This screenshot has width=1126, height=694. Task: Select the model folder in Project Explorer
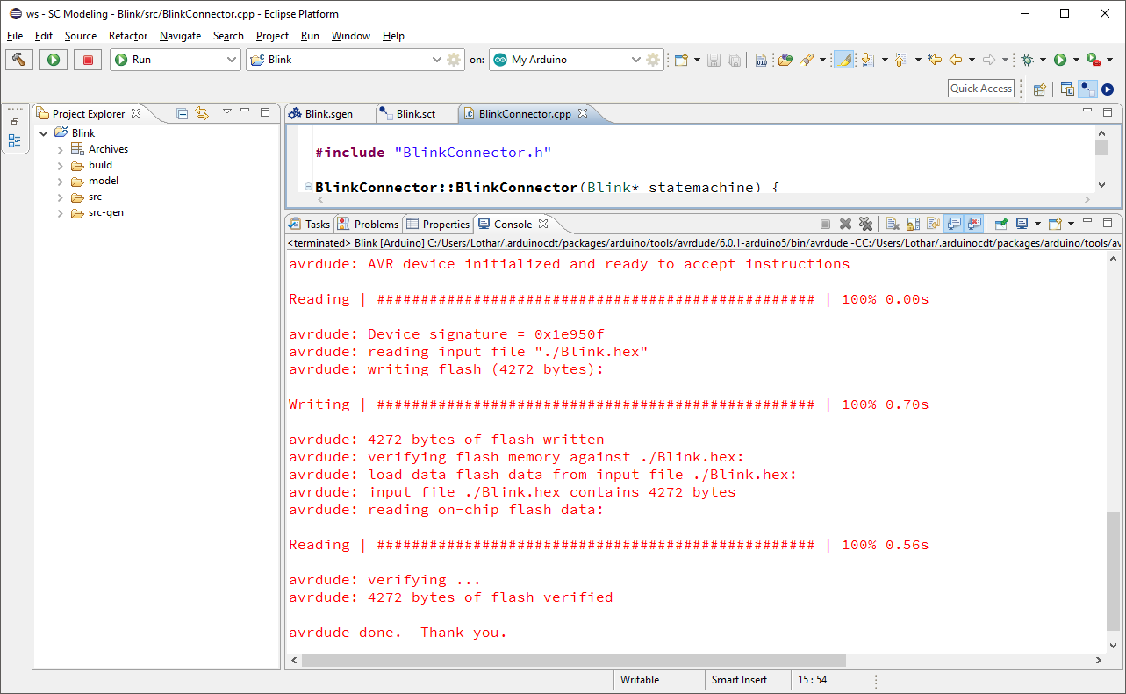[x=103, y=181]
